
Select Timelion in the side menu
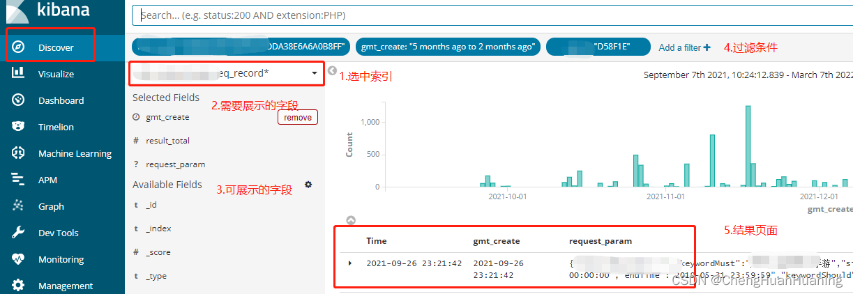56,127
